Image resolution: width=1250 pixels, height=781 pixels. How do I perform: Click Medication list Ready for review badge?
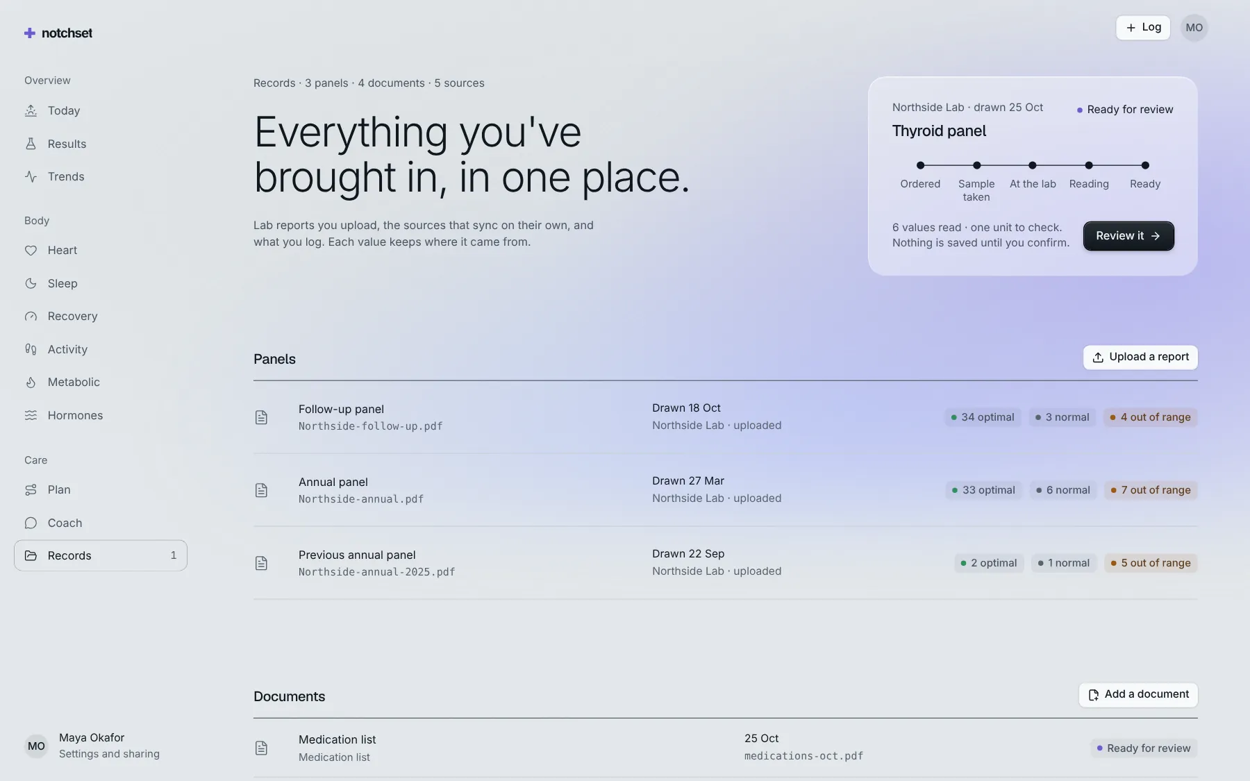point(1144,748)
